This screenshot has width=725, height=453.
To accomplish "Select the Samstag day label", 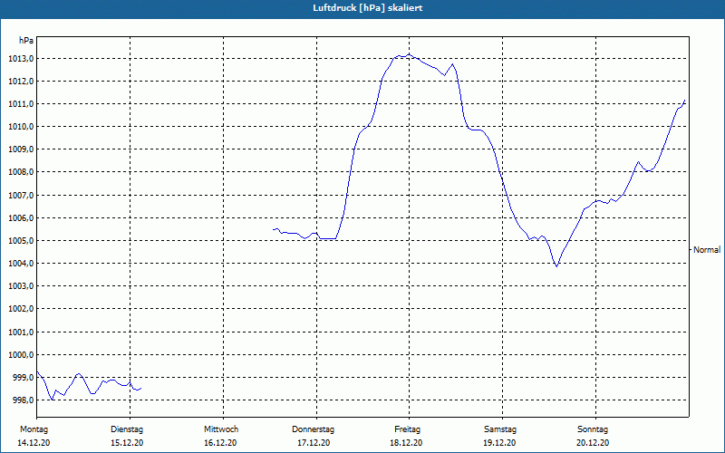I will pyautogui.click(x=500, y=429).
